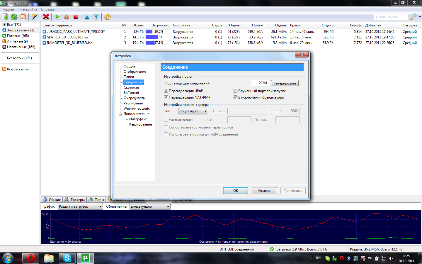Screen dimensions: 422x264
Task: Click the Move Down Queue arrow icon
Action: pos(96,17)
